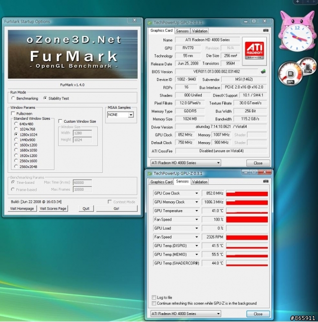Choose 2560x1600 window size
Viewport: 318px width, 322px height.
[x=16, y=161]
